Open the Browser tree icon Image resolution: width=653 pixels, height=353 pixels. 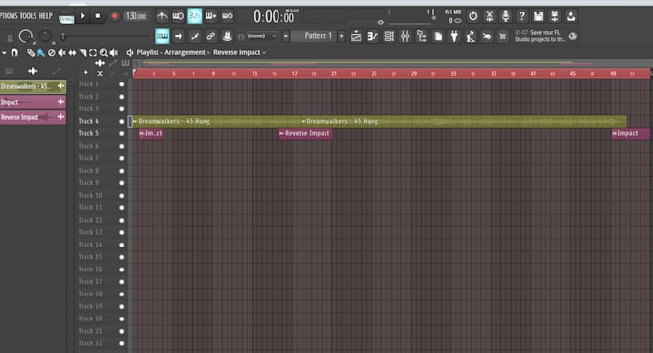422,36
